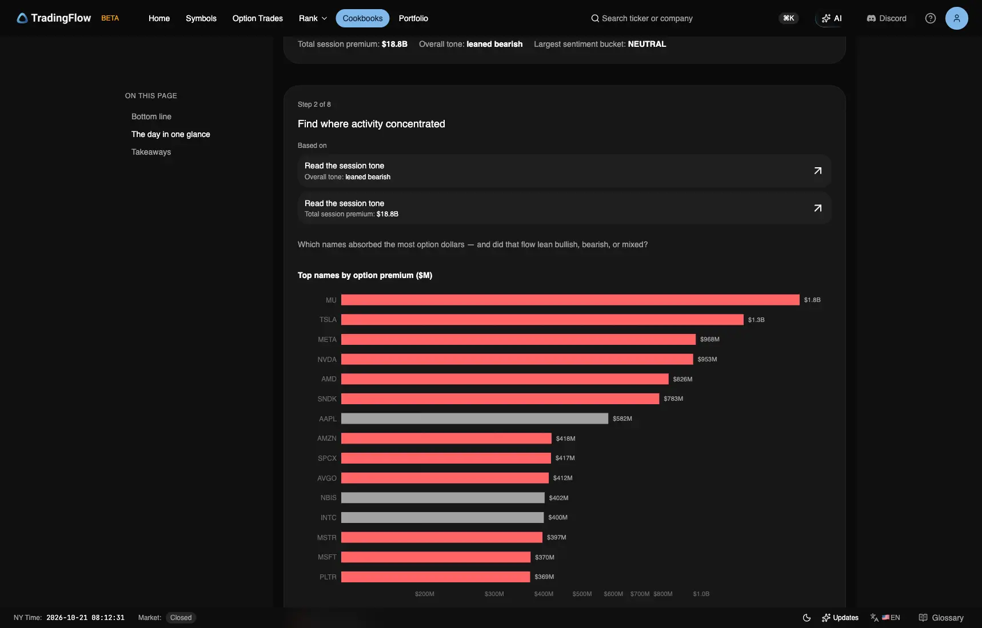
Task: Select the EN language flag label
Action: coord(891,618)
